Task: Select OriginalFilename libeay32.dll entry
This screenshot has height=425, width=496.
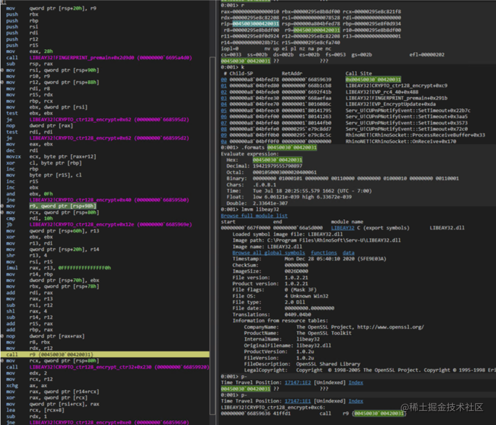Action: (288, 345)
